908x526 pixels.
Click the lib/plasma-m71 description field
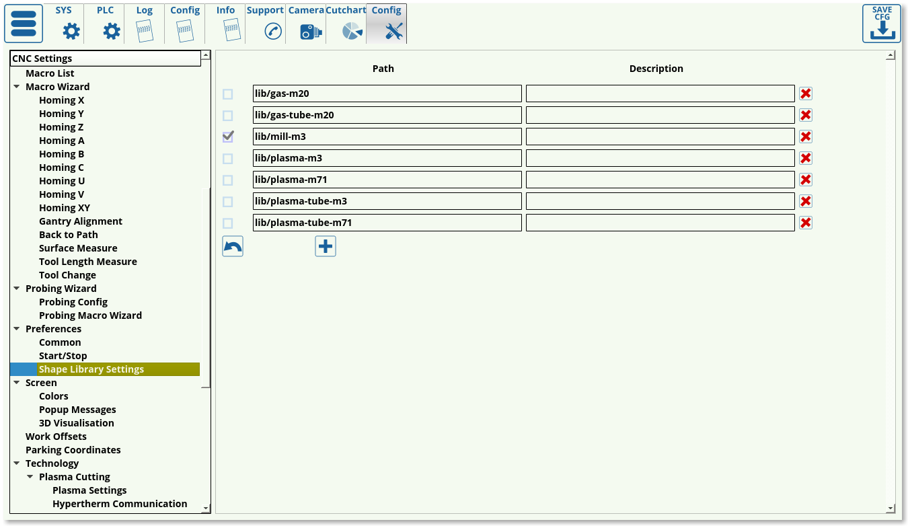click(x=660, y=180)
